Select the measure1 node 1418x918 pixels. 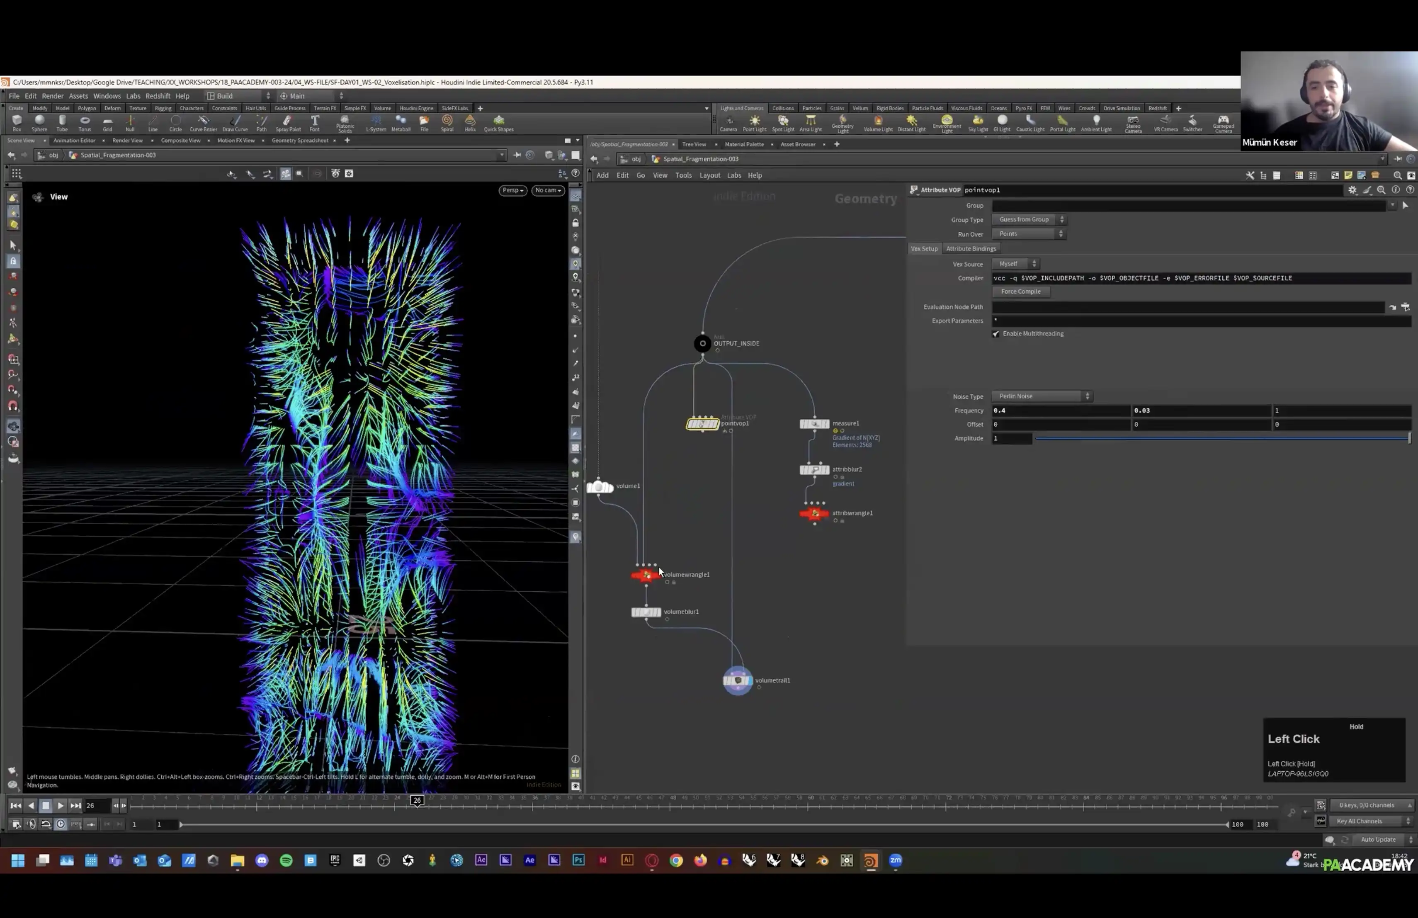coord(814,424)
